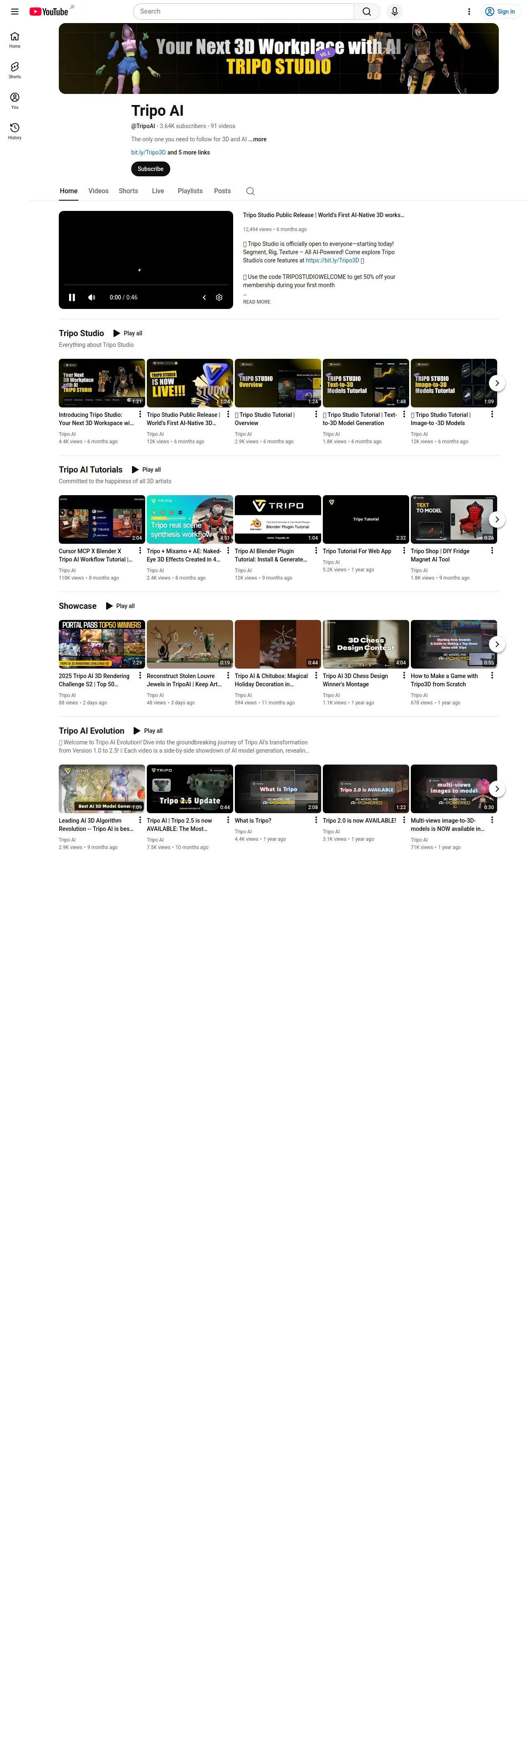528x1745 pixels.
Task: Open the Showcase shelf heading
Action: tap(78, 606)
